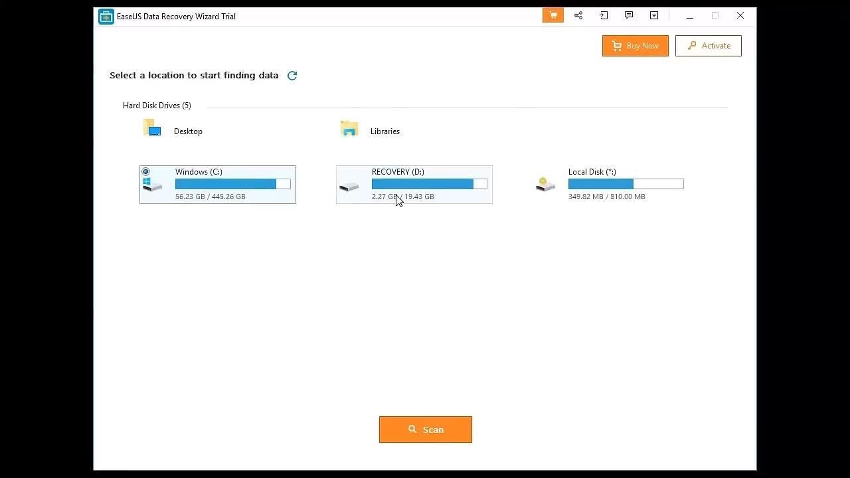Open the feedback chat bubble icon
Image resolution: width=850 pixels, height=478 pixels.
(x=629, y=15)
